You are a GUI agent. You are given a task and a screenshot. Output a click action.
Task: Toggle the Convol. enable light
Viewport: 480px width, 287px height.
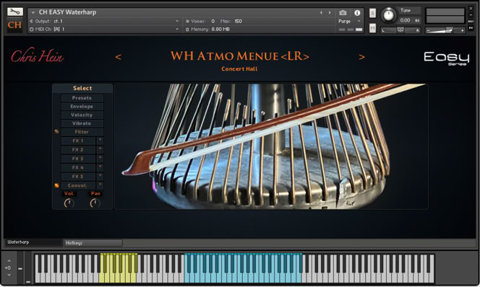[x=56, y=185]
